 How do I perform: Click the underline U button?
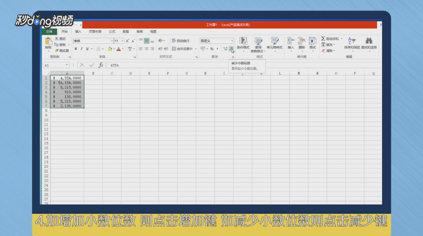coord(87,49)
